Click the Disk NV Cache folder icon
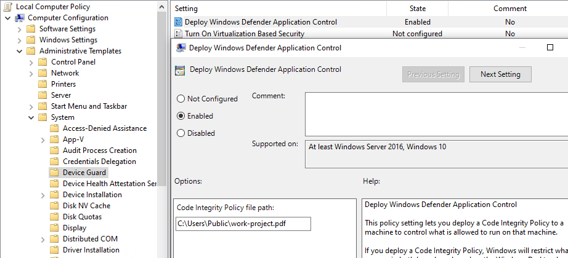568x258 pixels. click(54, 206)
